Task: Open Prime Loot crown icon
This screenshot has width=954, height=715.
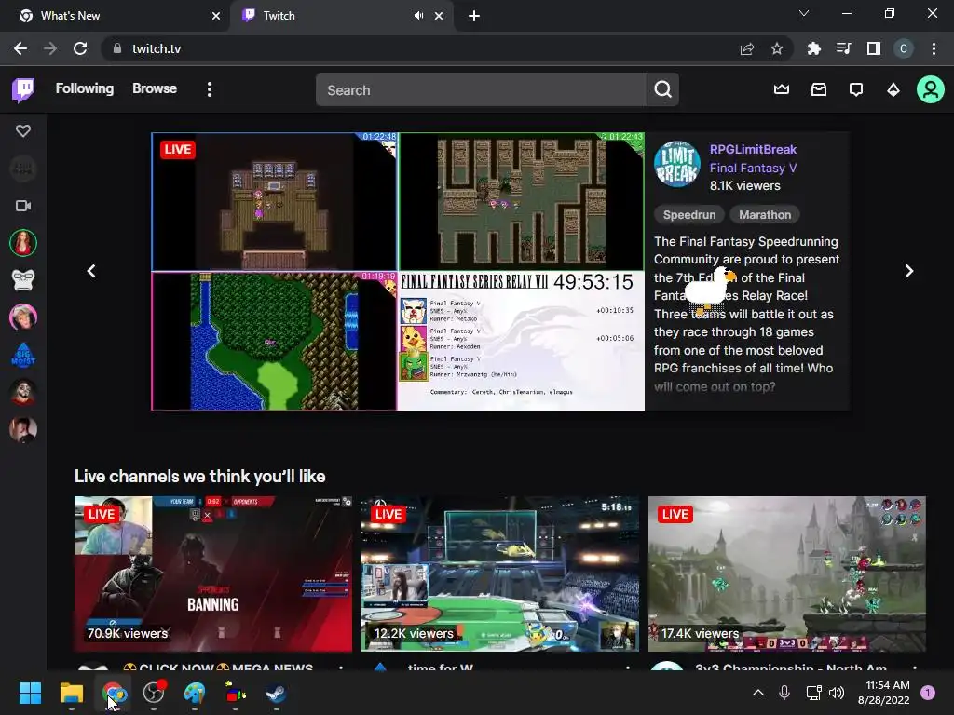Action: [782, 90]
